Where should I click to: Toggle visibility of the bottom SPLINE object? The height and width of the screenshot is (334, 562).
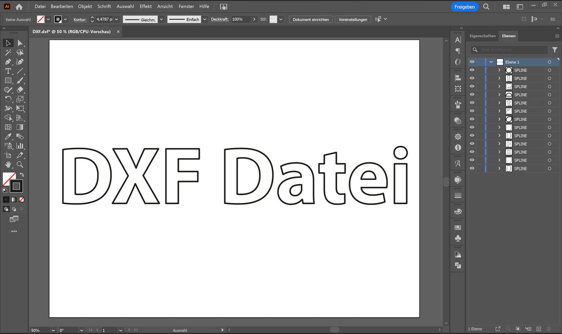pos(472,168)
